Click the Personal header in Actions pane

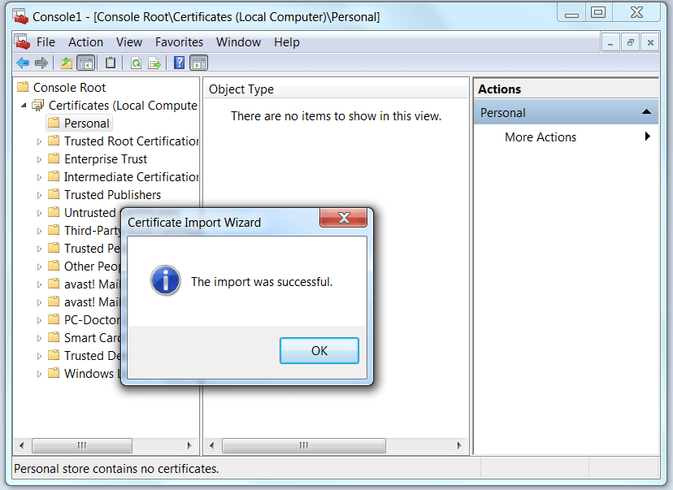[566, 112]
